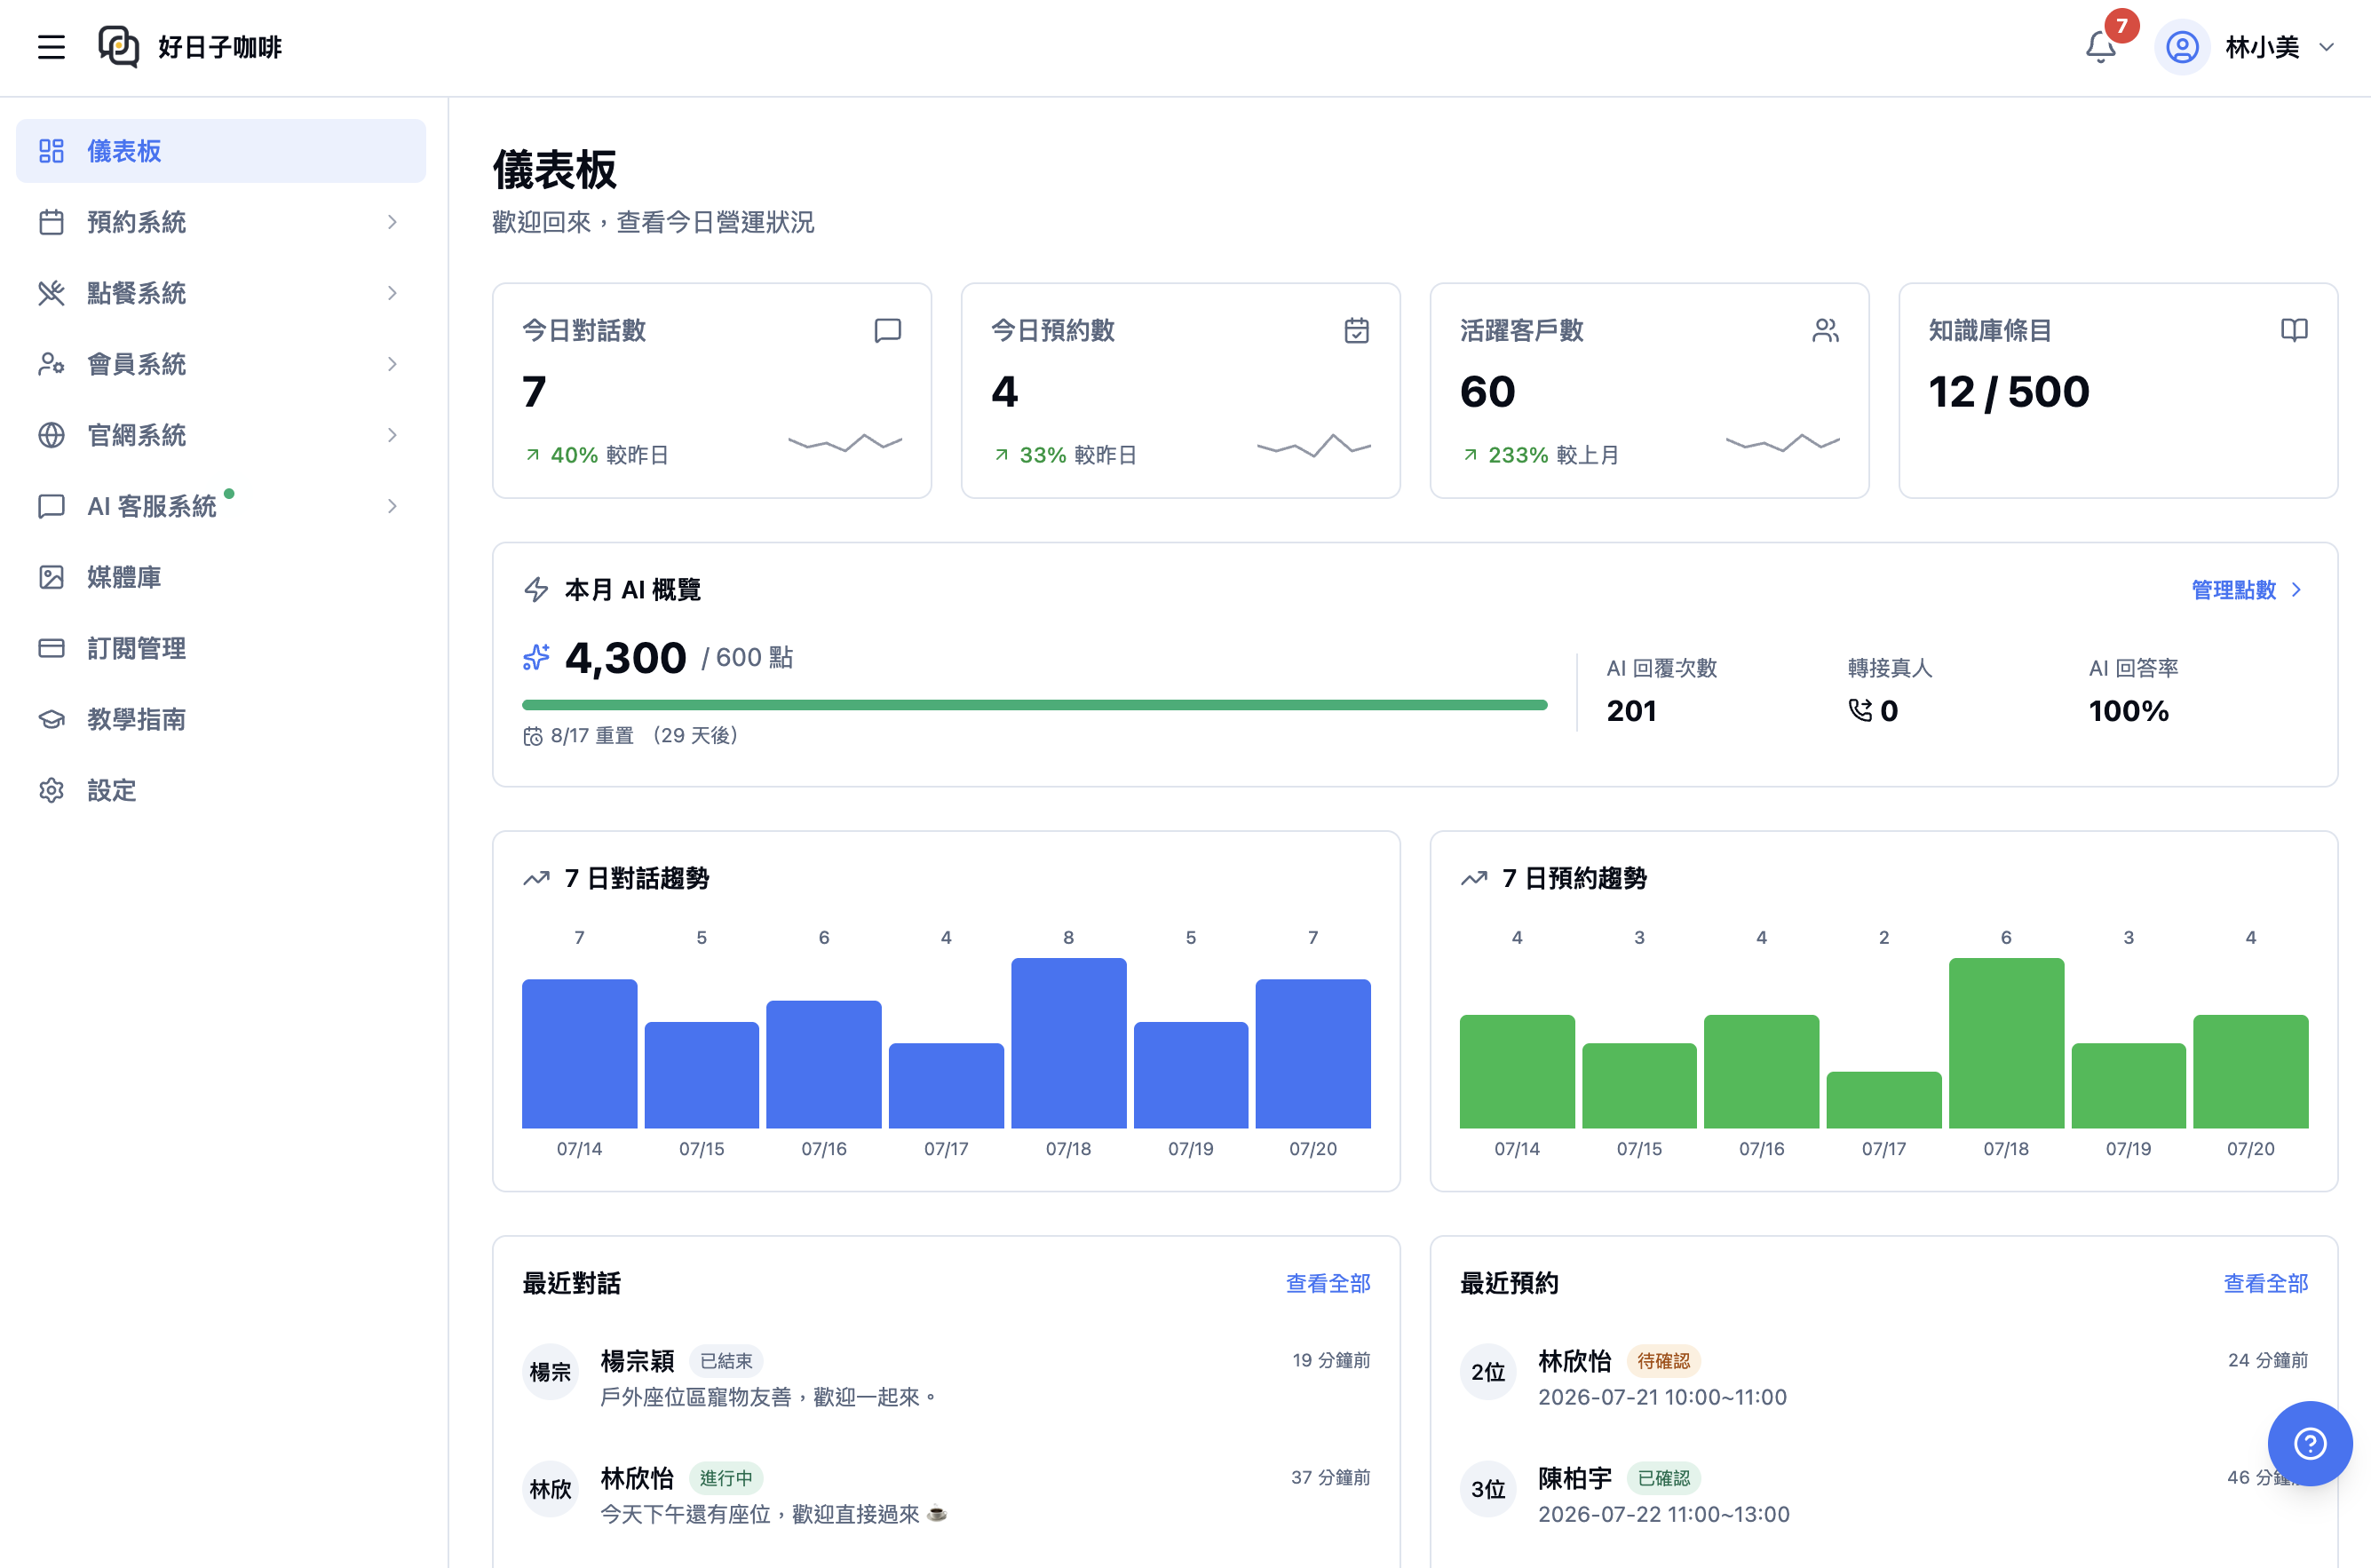Click the AI points usage progress bar
The width and height of the screenshot is (2371, 1568).
(x=1034, y=705)
